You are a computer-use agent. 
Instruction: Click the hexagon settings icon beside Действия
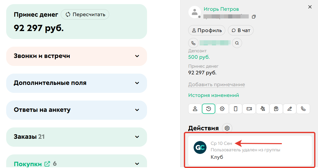(227, 128)
